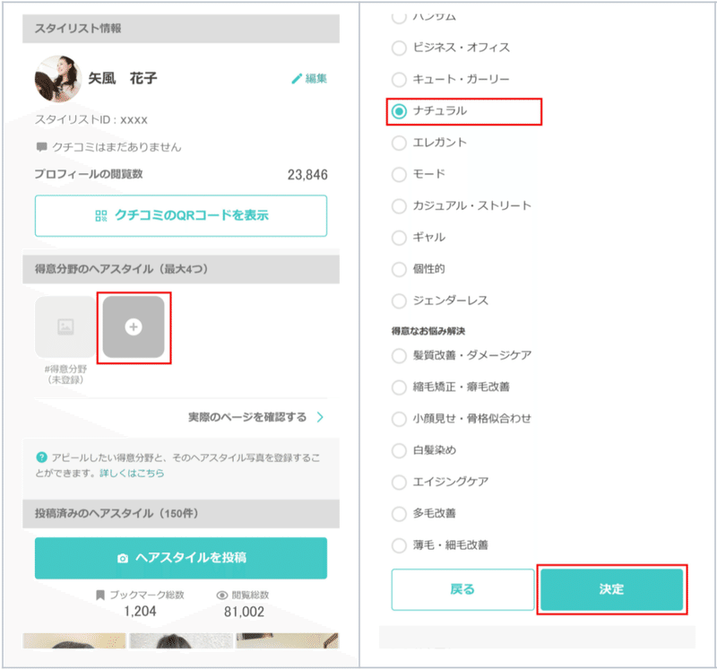Viewport: 717px width, 670px height.
Task: Select the ナチュラル radio button
Action: (x=399, y=111)
